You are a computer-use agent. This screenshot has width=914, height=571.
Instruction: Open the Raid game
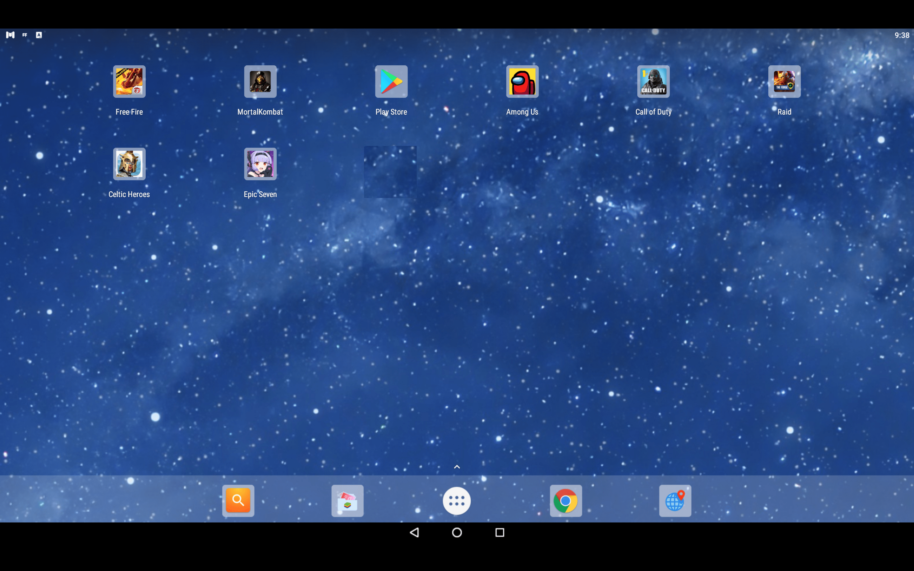[x=784, y=82]
